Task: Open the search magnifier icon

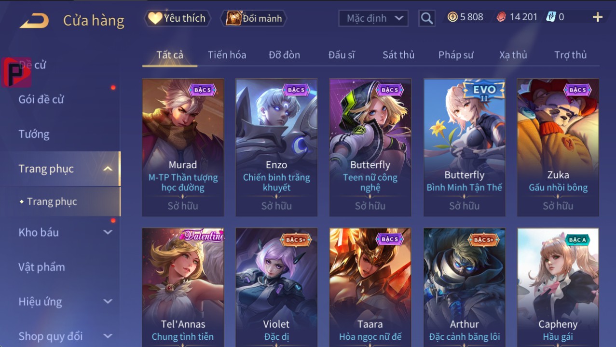Action: tap(426, 18)
